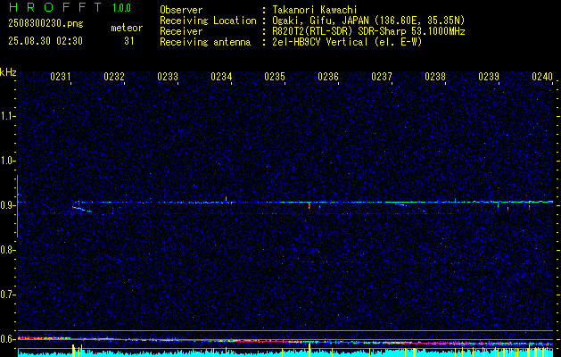561x357 pixels.
Task: Click the 0231 time marker
Action: tap(61, 77)
